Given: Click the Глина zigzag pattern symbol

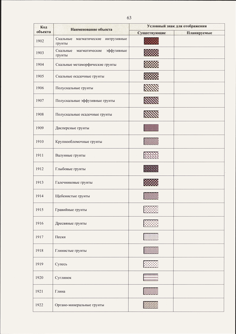Looking at the screenshot, I should point(151,291).
